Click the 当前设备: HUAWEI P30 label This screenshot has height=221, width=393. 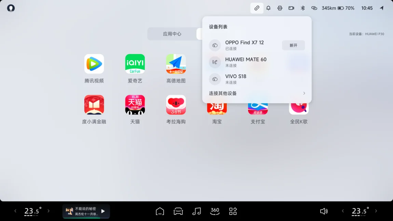click(366, 34)
